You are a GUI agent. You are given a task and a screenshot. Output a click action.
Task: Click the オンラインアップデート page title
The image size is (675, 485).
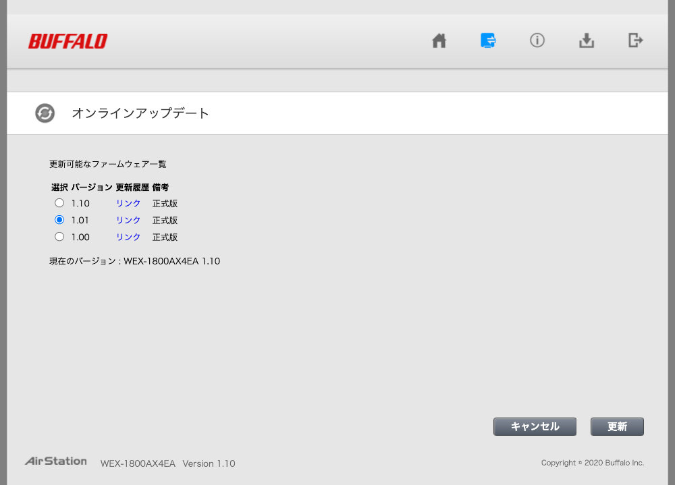coord(140,113)
